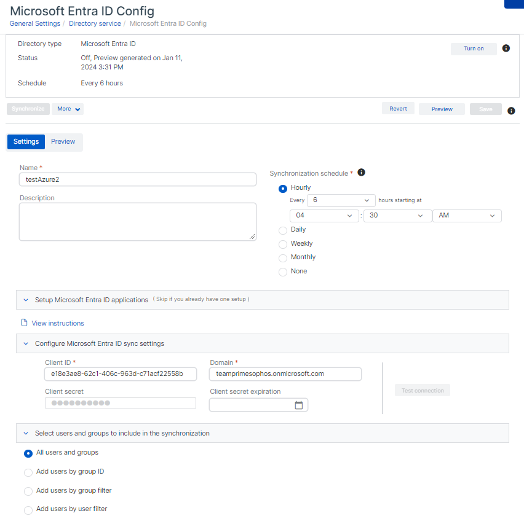
Task: Select Add users by user filter
Action: (x=28, y=510)
